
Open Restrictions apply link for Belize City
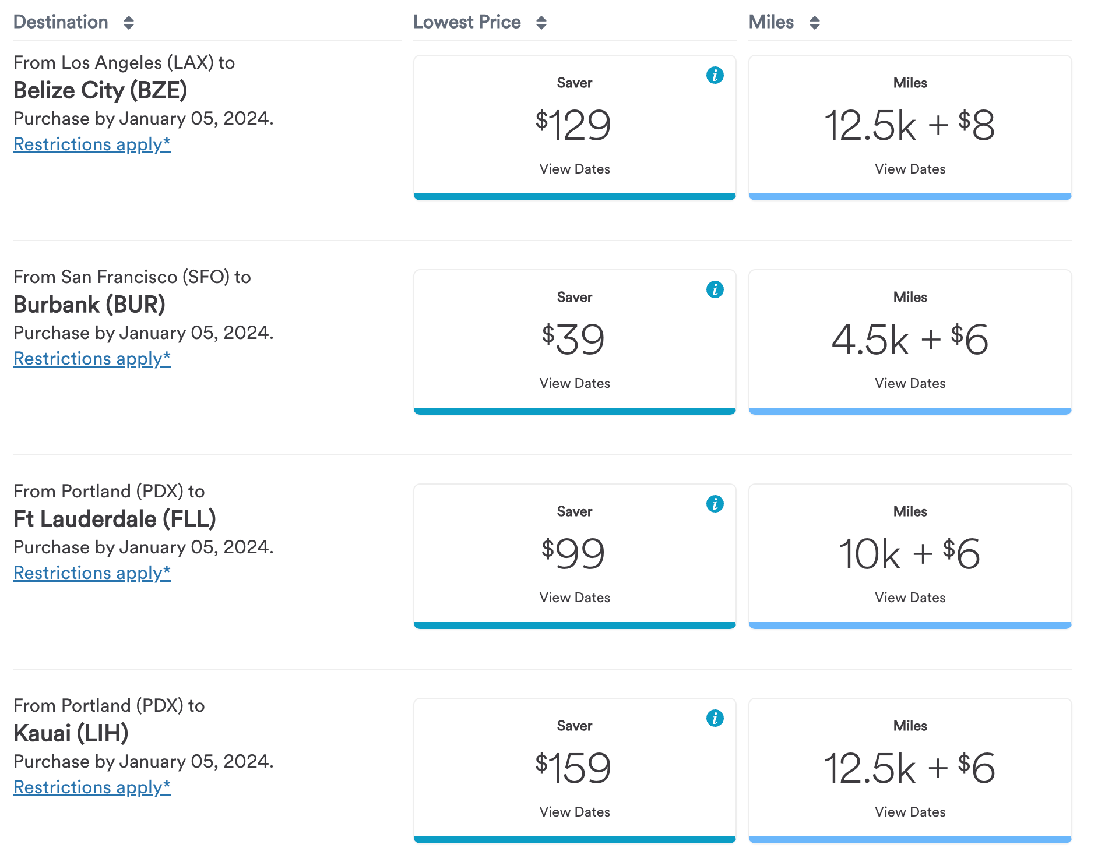click(92, 144)
